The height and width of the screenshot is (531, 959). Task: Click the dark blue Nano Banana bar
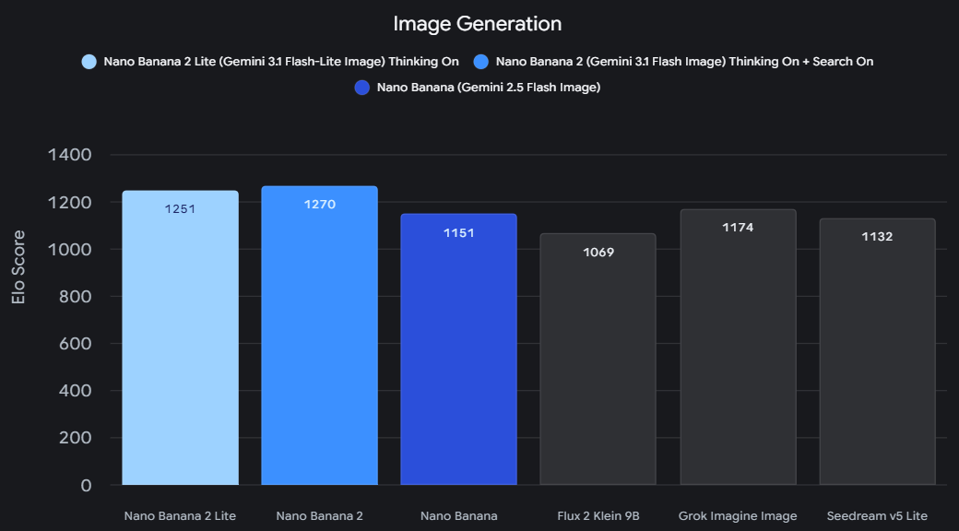click(x=458, y=349)
